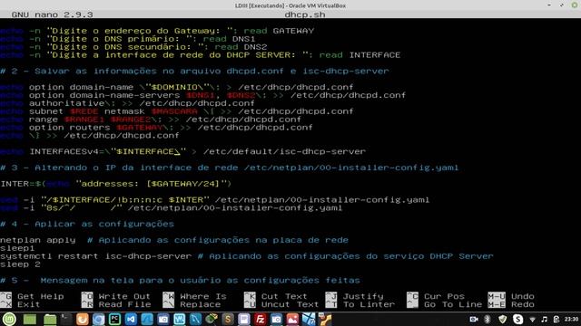Click the comment '# 2 - Salvar as informações'
The height and width of the screenshot is (326, 581).
[194, 71]
